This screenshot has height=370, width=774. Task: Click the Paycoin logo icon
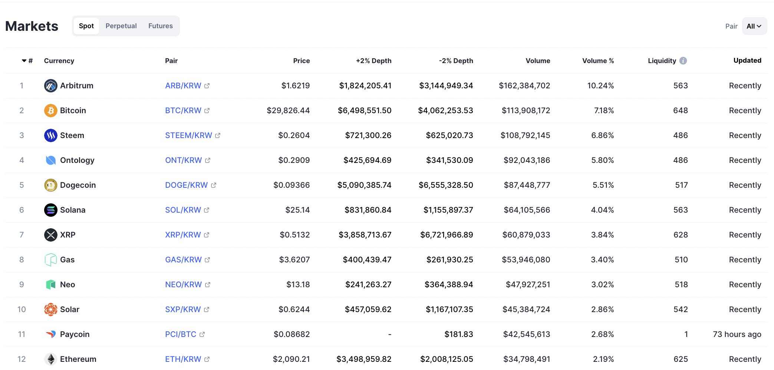point(50,334)
